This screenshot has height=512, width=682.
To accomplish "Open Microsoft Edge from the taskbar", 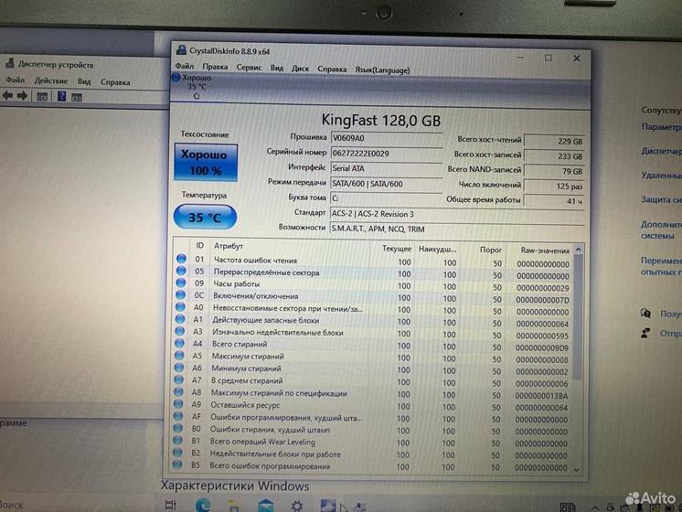I will click(x=203, y=505).
